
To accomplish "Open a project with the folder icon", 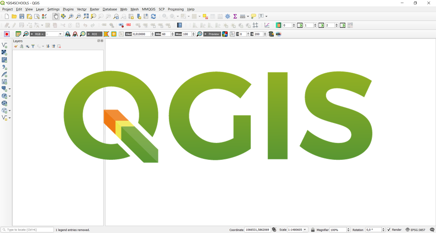I will [x=14, y=16].
